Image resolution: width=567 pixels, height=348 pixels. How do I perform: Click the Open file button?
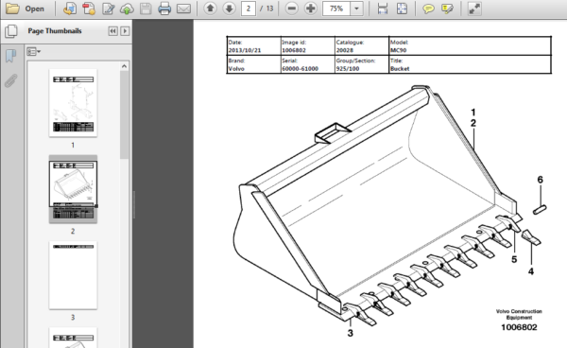25,9
